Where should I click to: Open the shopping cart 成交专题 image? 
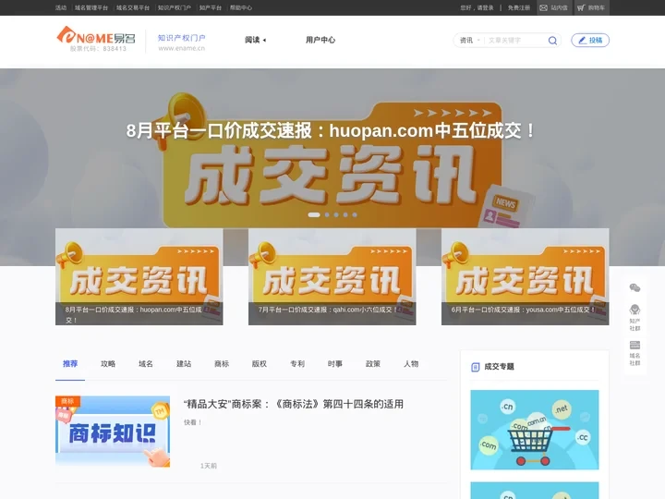[x=535, y=430]
